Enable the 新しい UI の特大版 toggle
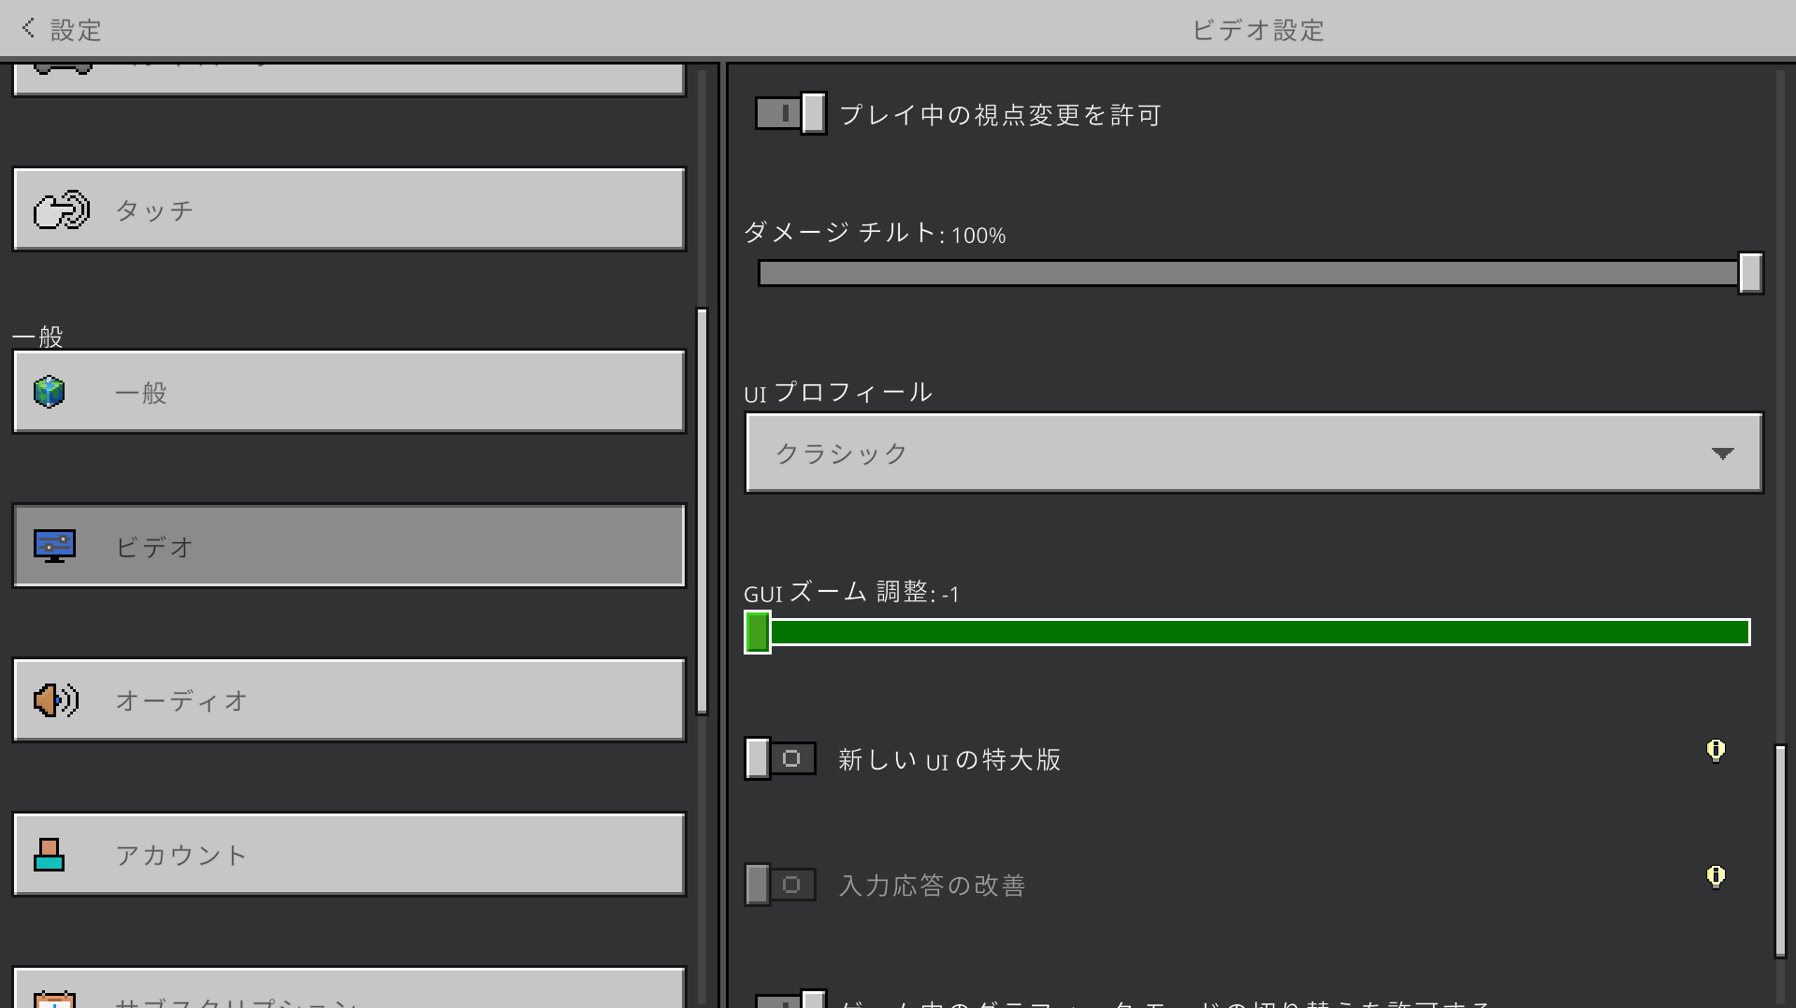Viewport: 1796px width, 1008px height. [x=780, y=758]
